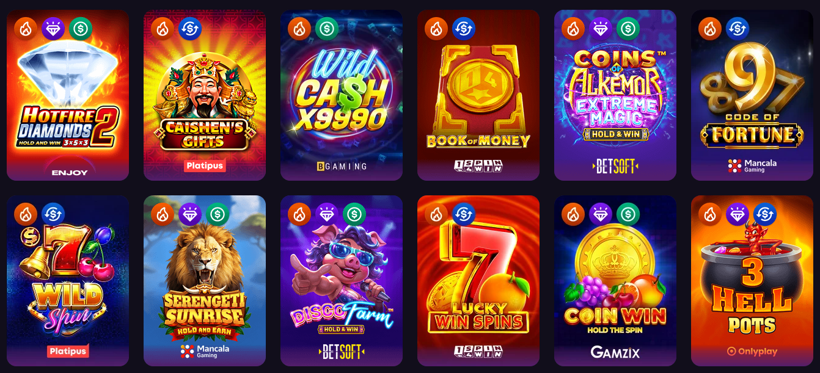Open the Disco Farm game card
This screenshot has width=820, height=373.
point(342,281)
